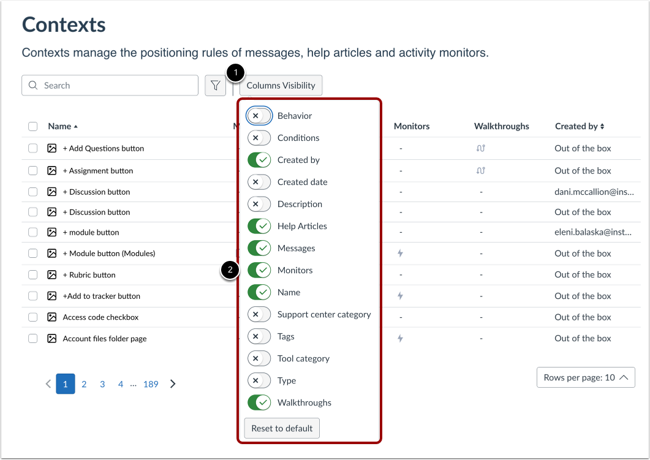Viewport: 650px width, 460px height.
Task: Click image icon beside + Add Questions button
Action: 52,148
